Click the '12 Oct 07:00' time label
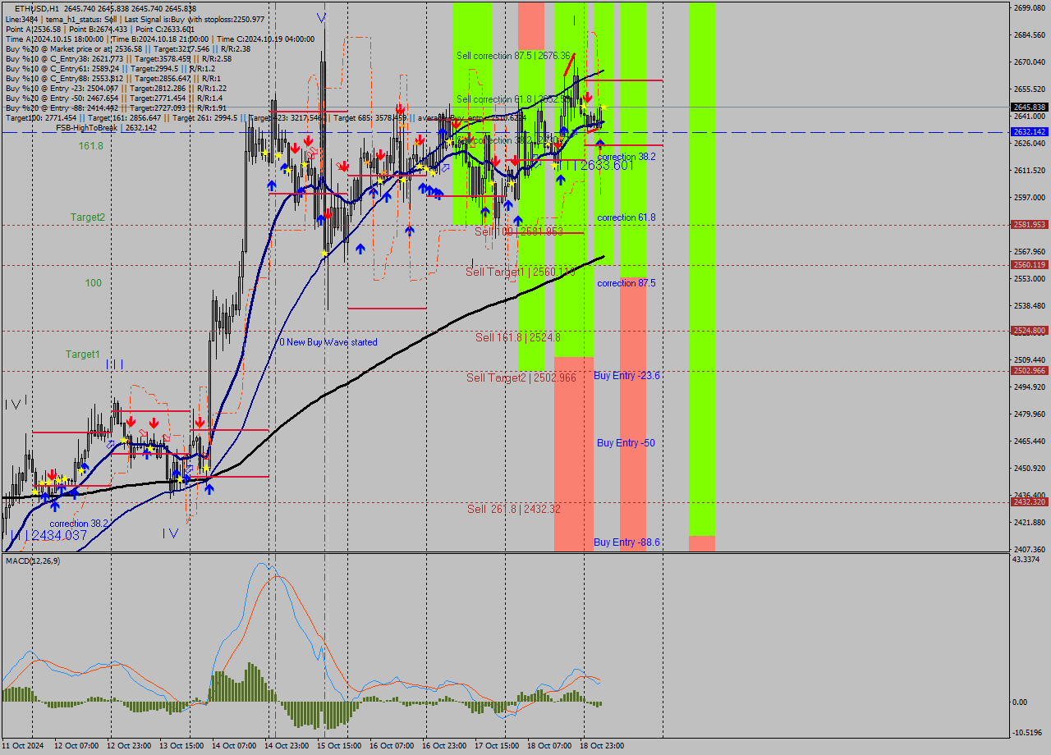The image size is (1051, 755). (x=76, y=746)
